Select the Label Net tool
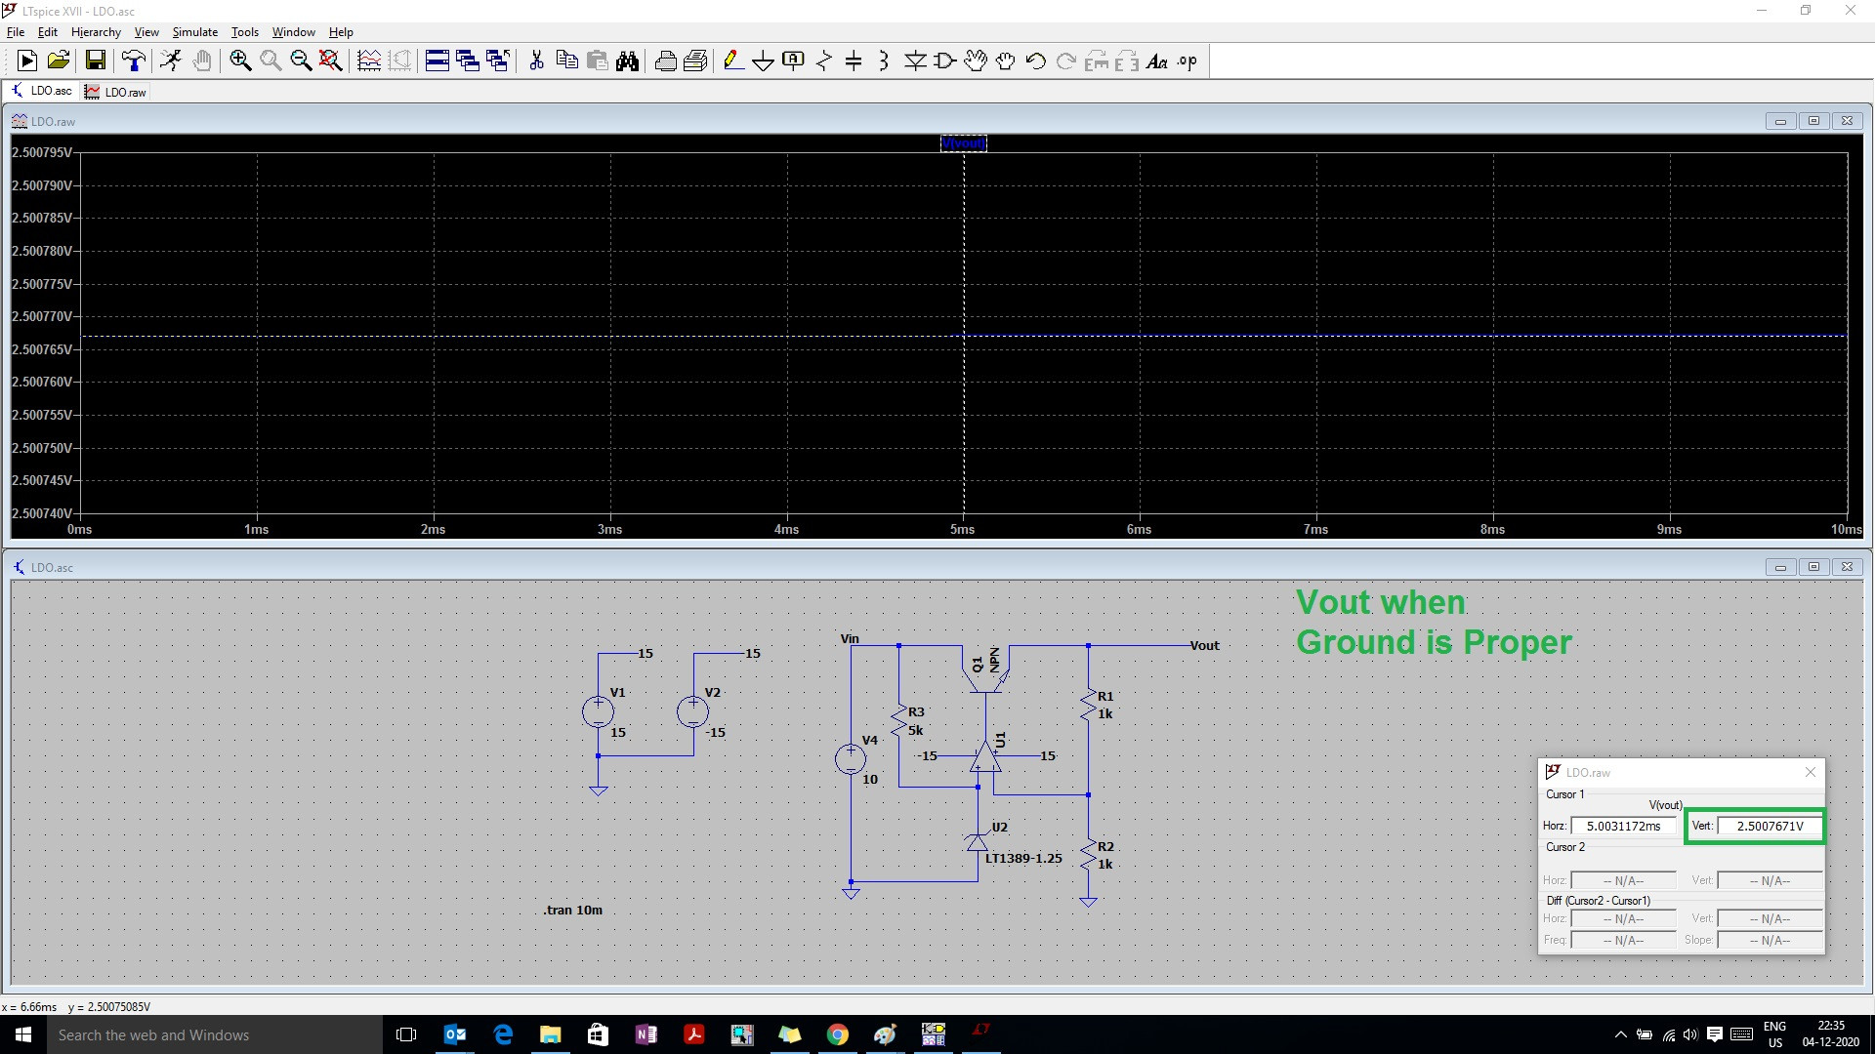1875x1054 pixels. [793, 61]
